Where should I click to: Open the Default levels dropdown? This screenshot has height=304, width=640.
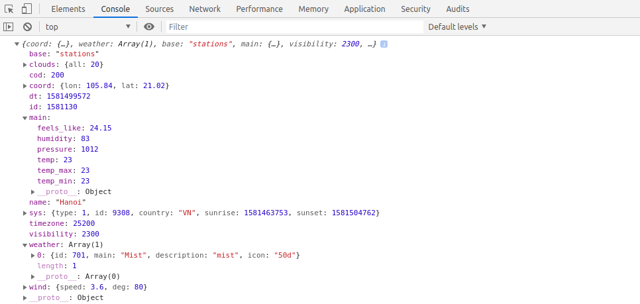point(457,26)
